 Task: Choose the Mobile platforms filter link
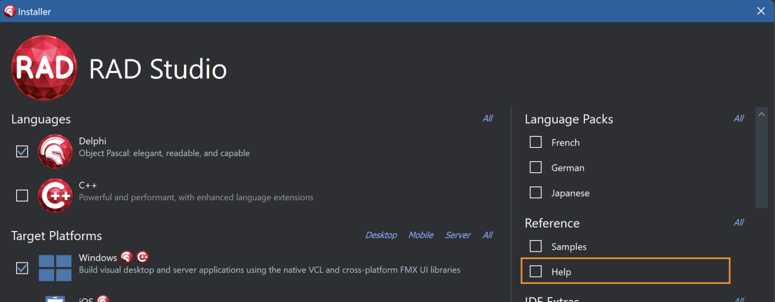coord(420,235)
